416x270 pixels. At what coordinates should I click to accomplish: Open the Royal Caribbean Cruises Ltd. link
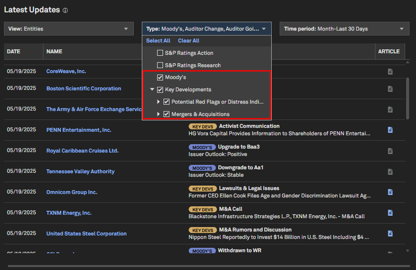(x=82, y=151)
